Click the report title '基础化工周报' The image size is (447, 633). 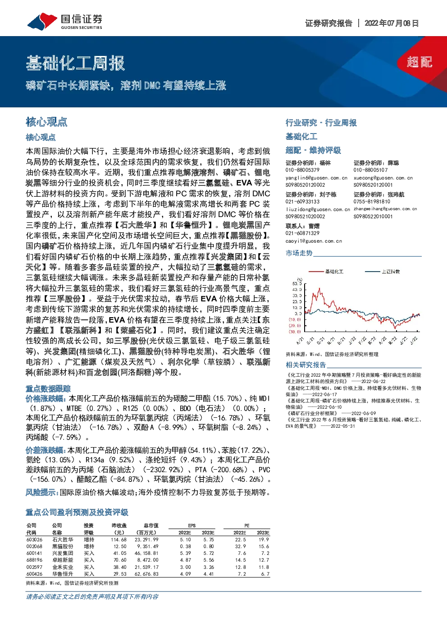click(75, 63)
